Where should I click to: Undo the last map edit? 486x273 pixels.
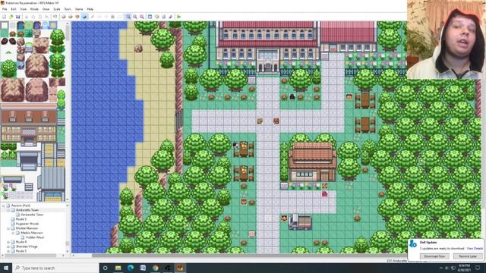click(x=55, y=17)
